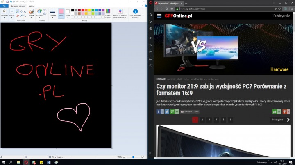Open Opera sidebar history clock icon
Screen dimensions: 295x165
pos(151,66)
